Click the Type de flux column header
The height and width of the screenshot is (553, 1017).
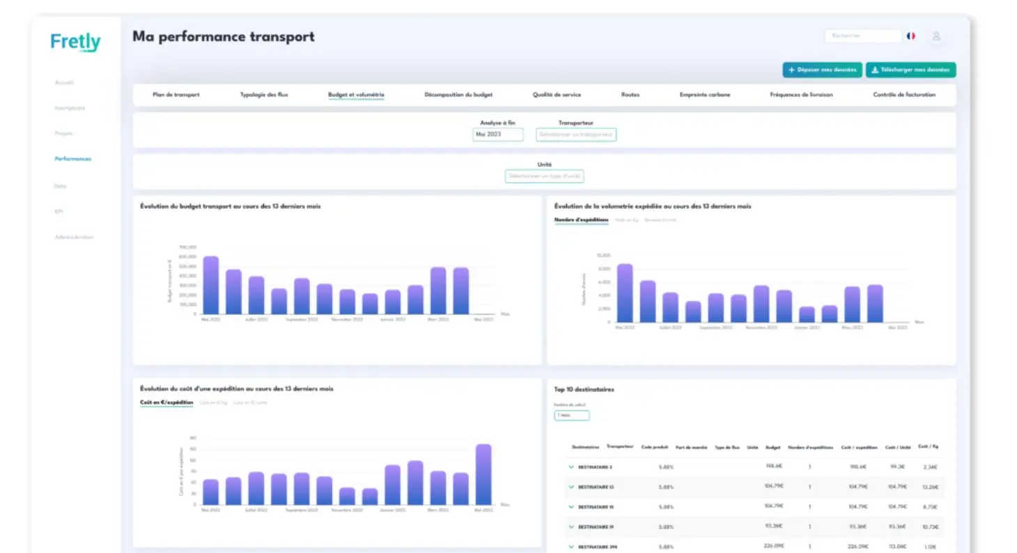(x=727, y=447)
